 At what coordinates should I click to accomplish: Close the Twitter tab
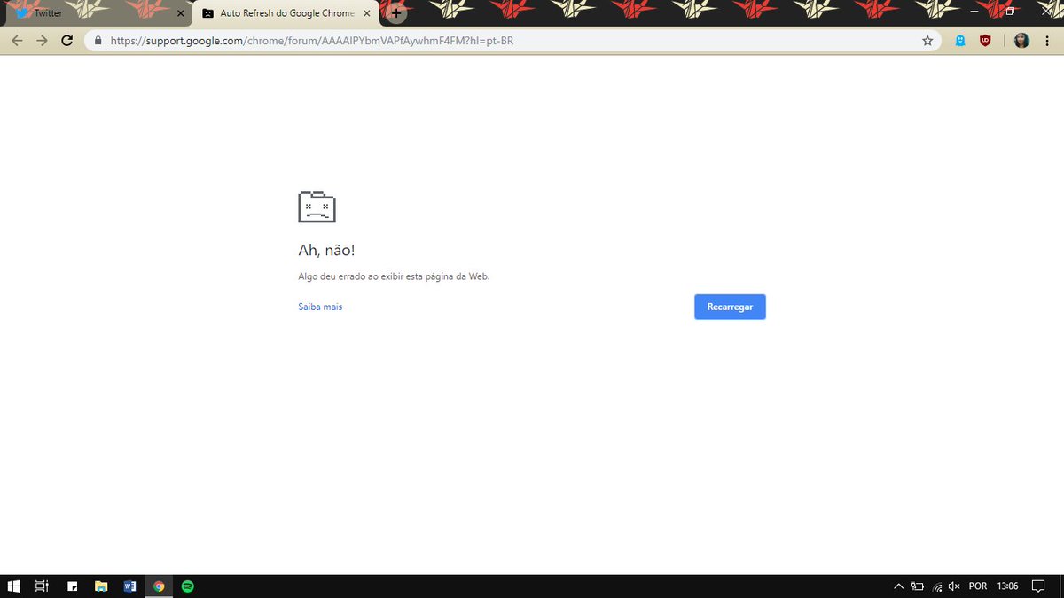[x=180, y=13]
